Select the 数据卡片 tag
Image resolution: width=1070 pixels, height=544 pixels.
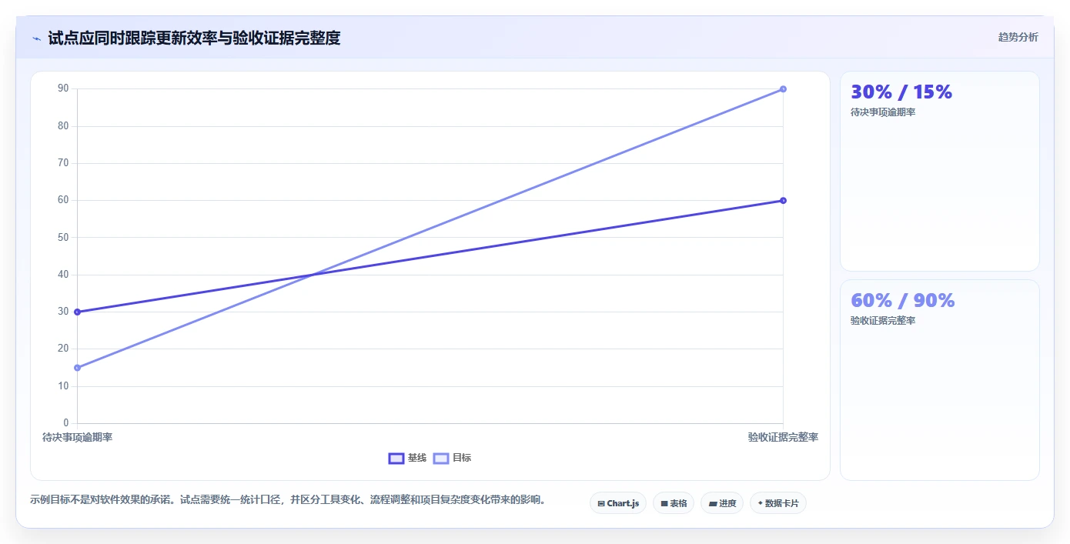tap(778, 503)
